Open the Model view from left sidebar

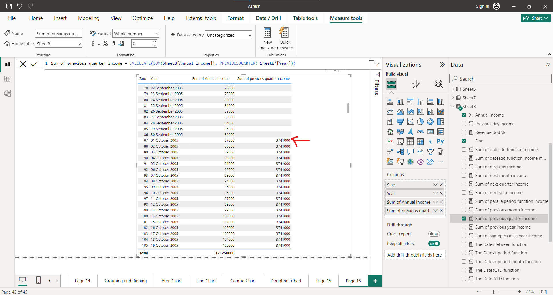point(7,93)
